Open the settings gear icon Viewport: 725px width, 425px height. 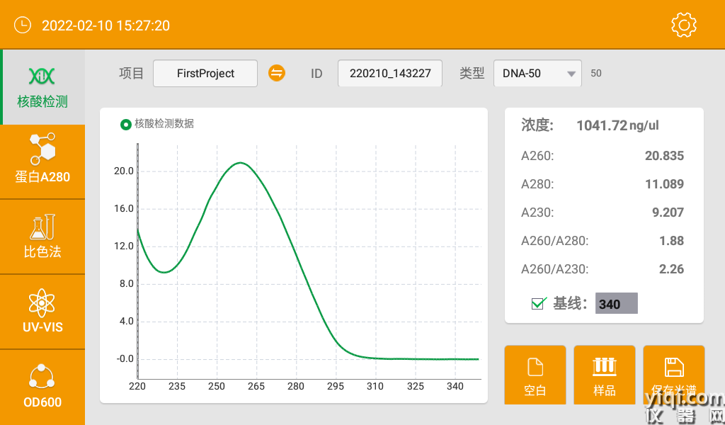tap(684, 25)
